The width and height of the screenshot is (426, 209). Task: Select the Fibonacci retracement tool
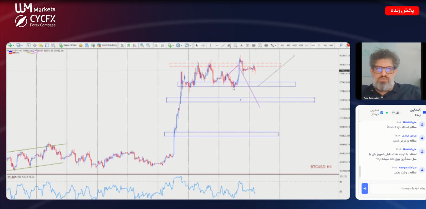pyautogui.click(x=235, y=45)
